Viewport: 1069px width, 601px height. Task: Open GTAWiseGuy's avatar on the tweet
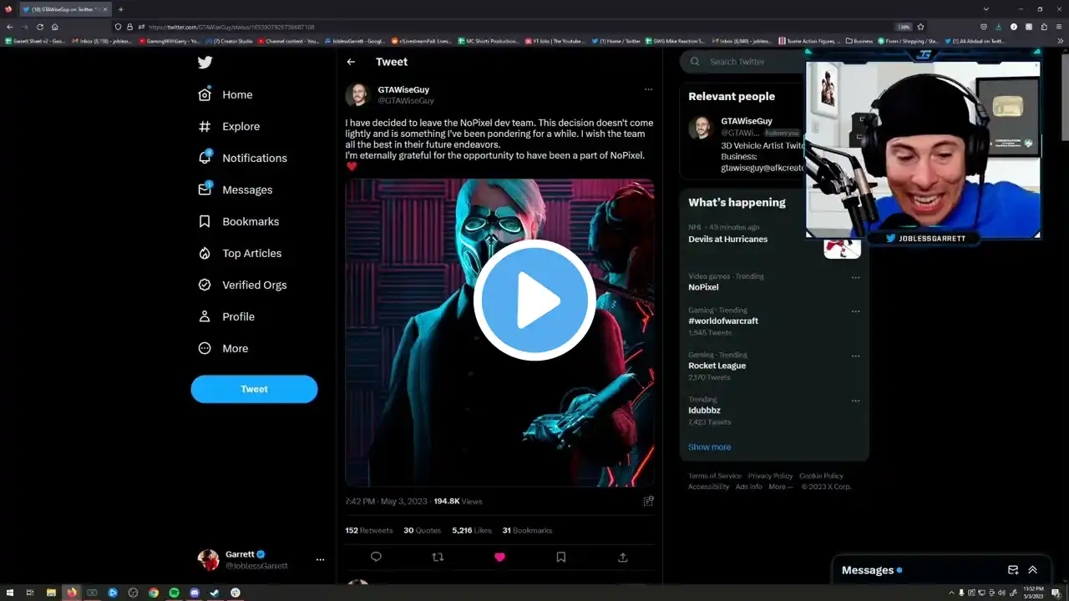(357, 94)
